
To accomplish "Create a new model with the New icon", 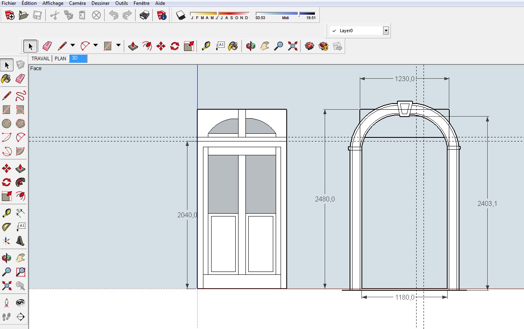I will click(10, 15).
